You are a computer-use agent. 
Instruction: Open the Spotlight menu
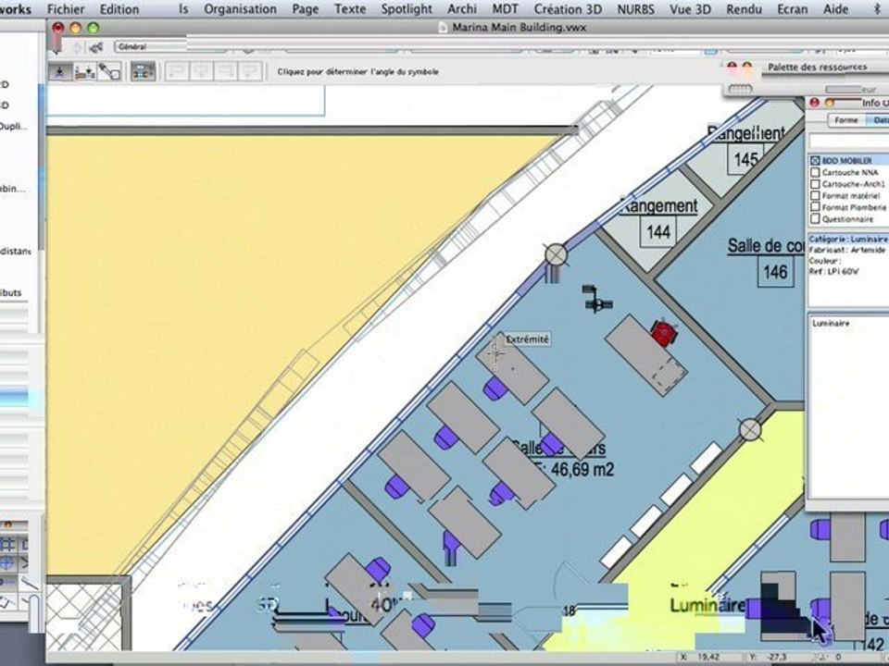tap(407, 9)
